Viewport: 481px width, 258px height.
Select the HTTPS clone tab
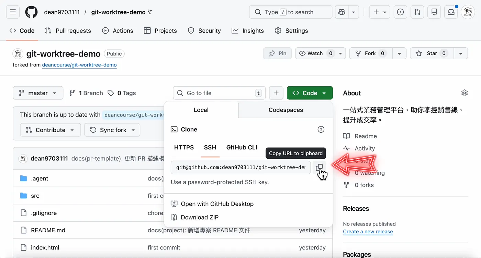click(184, 147)
